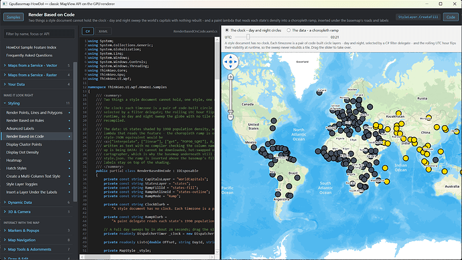
Task: Click the pan control center globe button
Action: [x=231, y=61]
